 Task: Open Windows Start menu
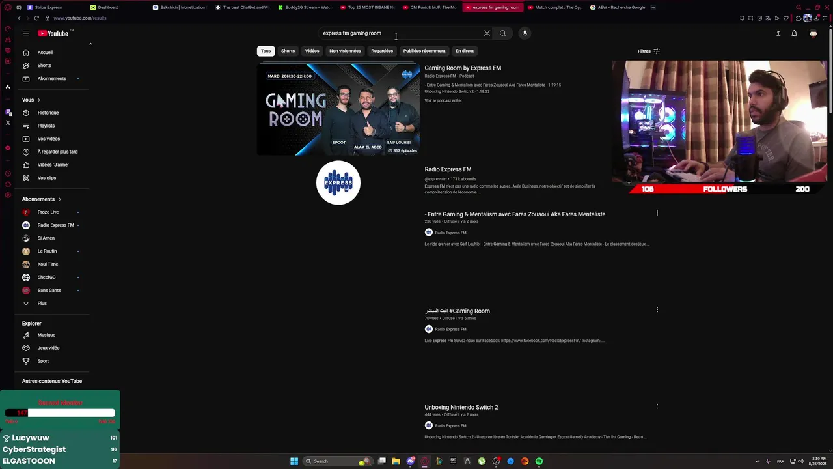tap(294, 461)
